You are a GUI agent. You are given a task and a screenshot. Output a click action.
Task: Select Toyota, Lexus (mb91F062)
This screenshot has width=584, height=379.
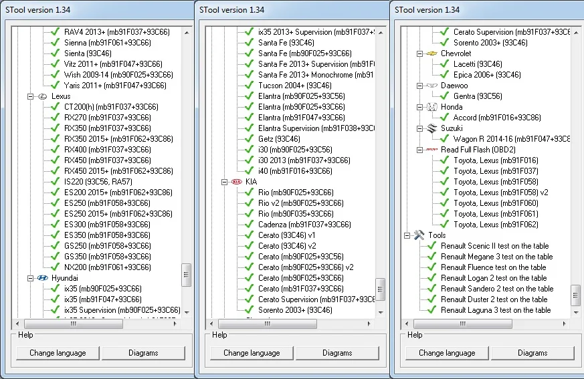[x=496, y=225]
